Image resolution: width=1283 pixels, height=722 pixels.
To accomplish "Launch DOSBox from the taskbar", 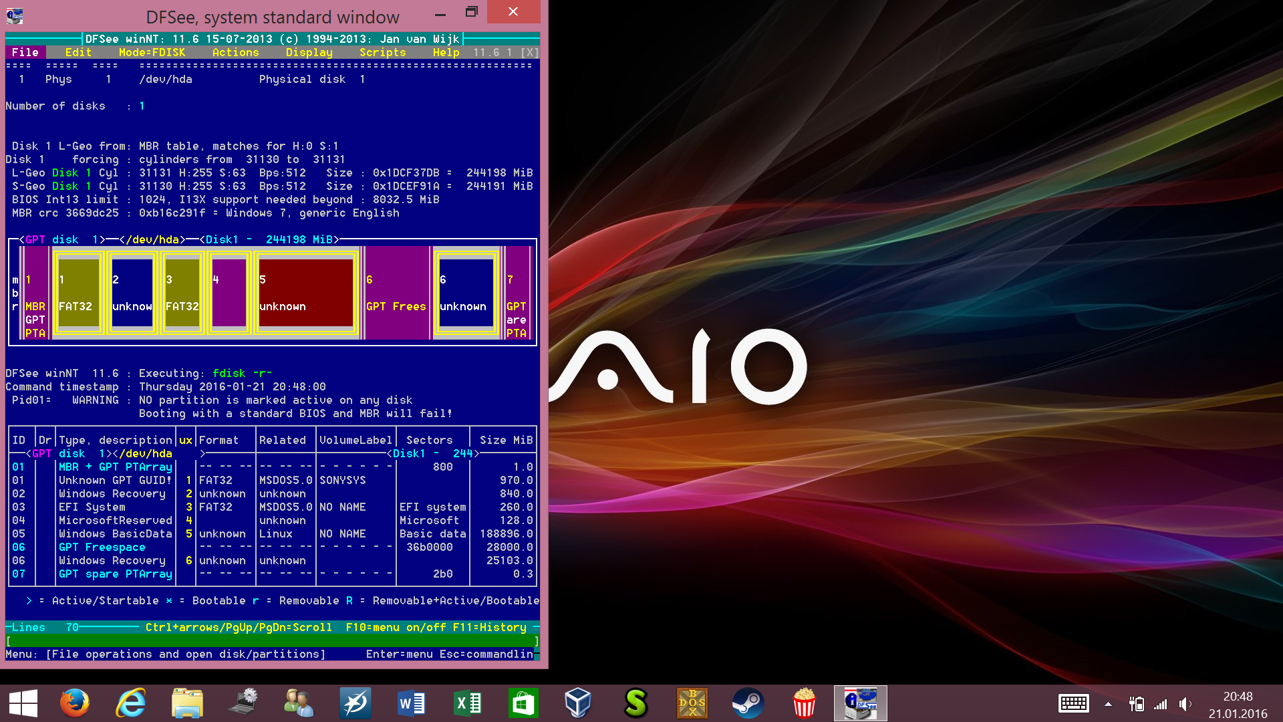I will coord(692,703).
